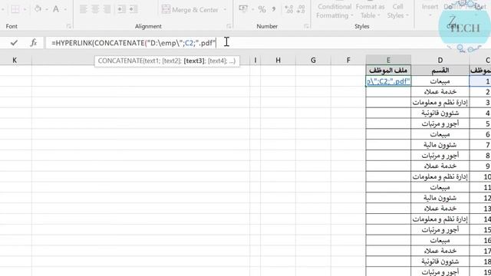Click 'شئون مالية' cell for employee 12
Image resolution: width=491 pixels, height=276 pixels.
pos(440,198)
